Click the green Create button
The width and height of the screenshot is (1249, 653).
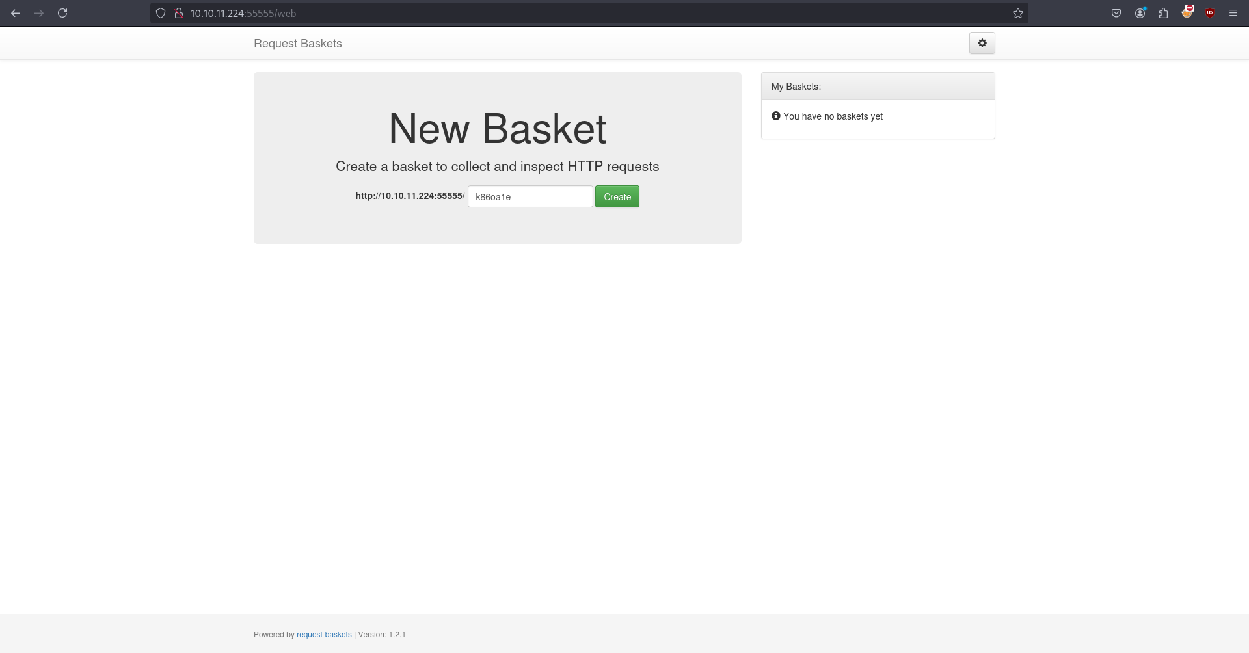[617, 196]
